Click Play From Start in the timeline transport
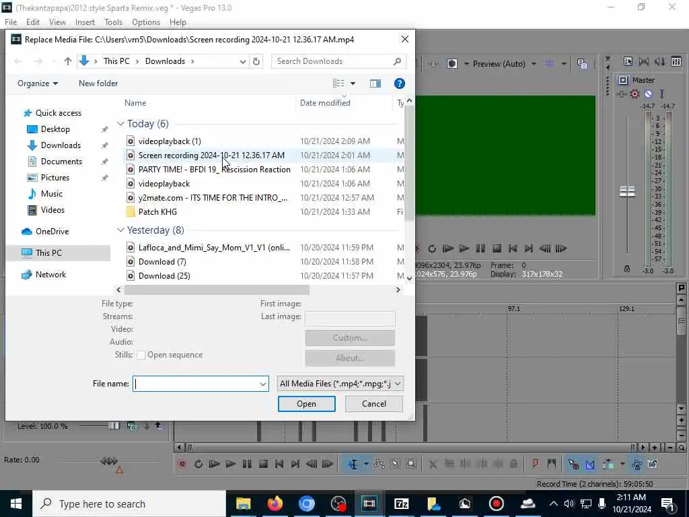 pos(214,464)
